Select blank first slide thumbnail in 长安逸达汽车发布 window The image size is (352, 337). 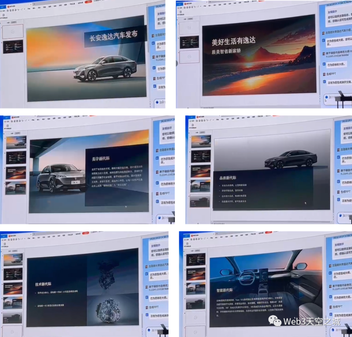point(13,31)
